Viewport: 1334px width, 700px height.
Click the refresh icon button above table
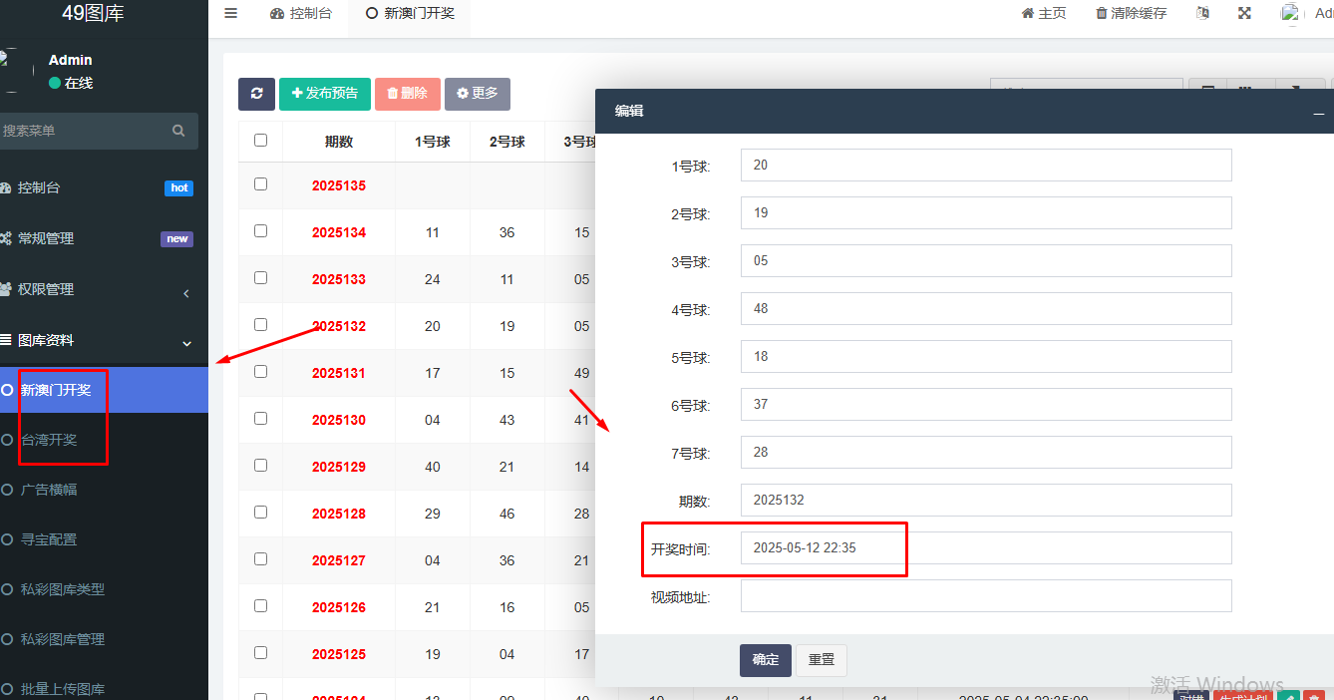(x=256, y=94)
